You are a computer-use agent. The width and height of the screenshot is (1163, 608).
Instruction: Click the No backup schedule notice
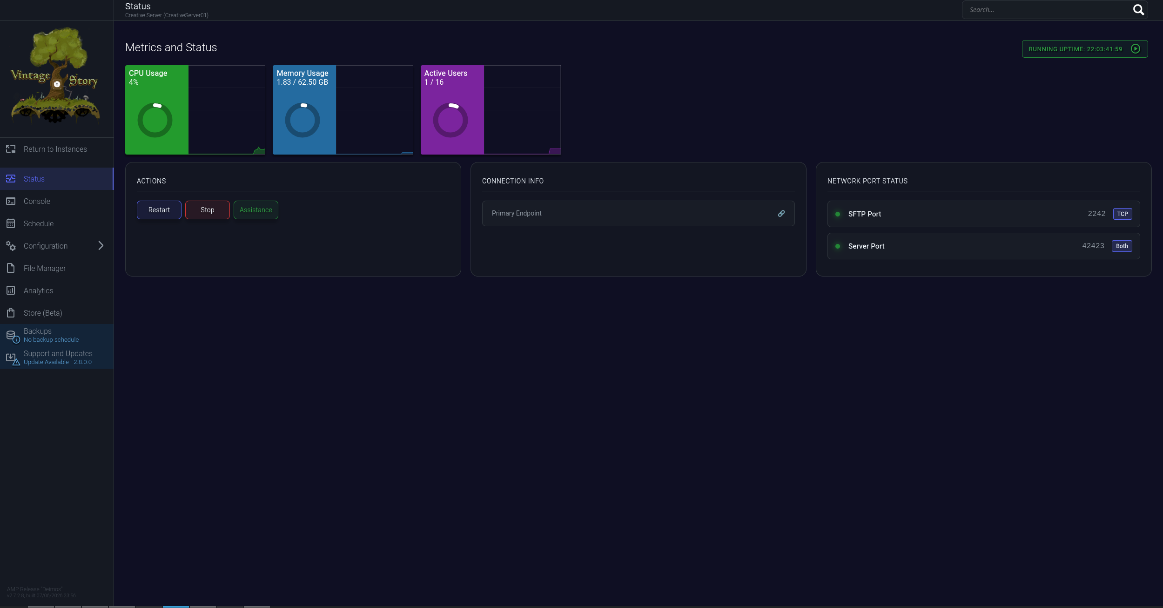(x=51, y=340)
